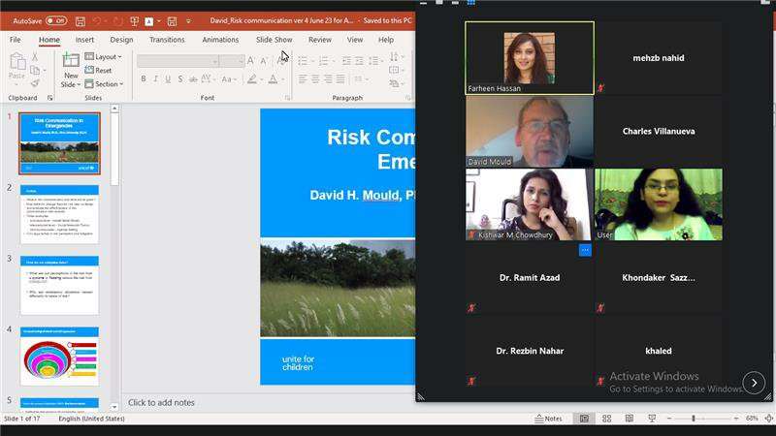This screenshot has width=776, height=436.
Task: Open the Transitions tab
Action: pos(167,40)
